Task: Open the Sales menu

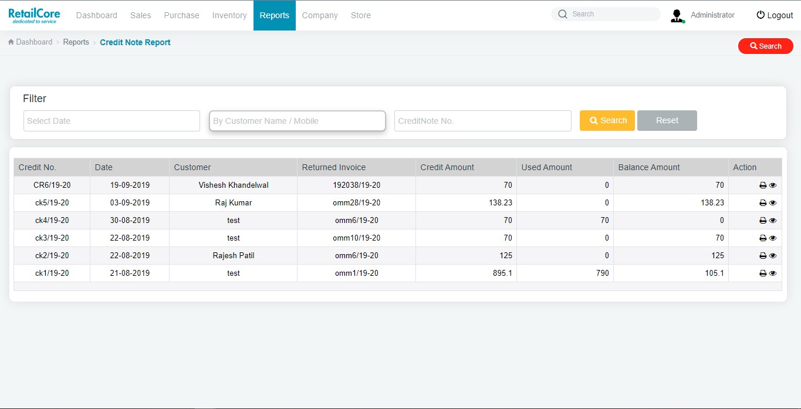Action: point(141,15)
